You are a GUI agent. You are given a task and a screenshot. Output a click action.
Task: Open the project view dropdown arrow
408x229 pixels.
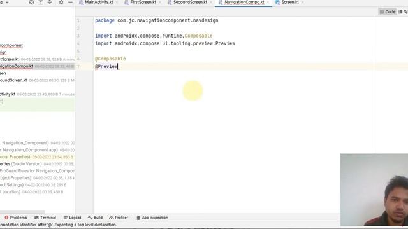click(x=7, y=3)
